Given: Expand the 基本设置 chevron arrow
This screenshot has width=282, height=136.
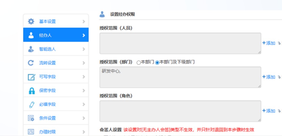Looking at the screenshot, I should click(84, 21).
